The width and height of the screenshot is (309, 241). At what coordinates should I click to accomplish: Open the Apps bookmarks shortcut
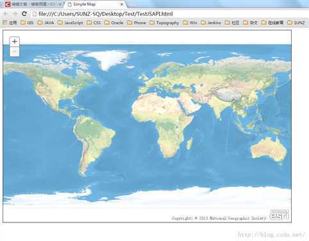(10, 22)
